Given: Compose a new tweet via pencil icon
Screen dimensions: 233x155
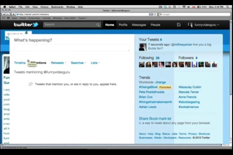Looking at the screenshot, I should click(x=179, y=25).
